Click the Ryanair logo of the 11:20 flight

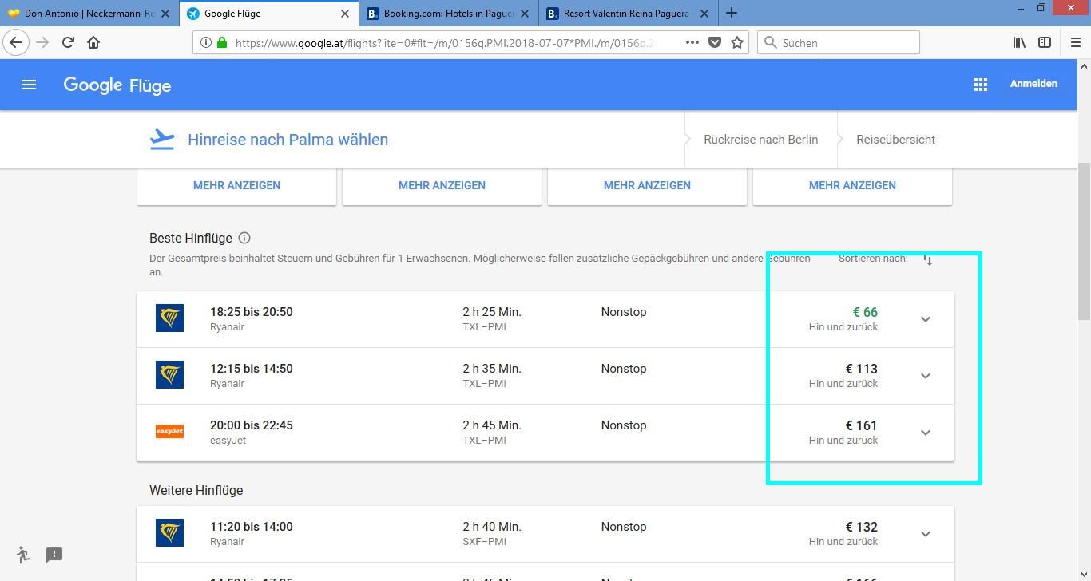[x=169, y=533]
